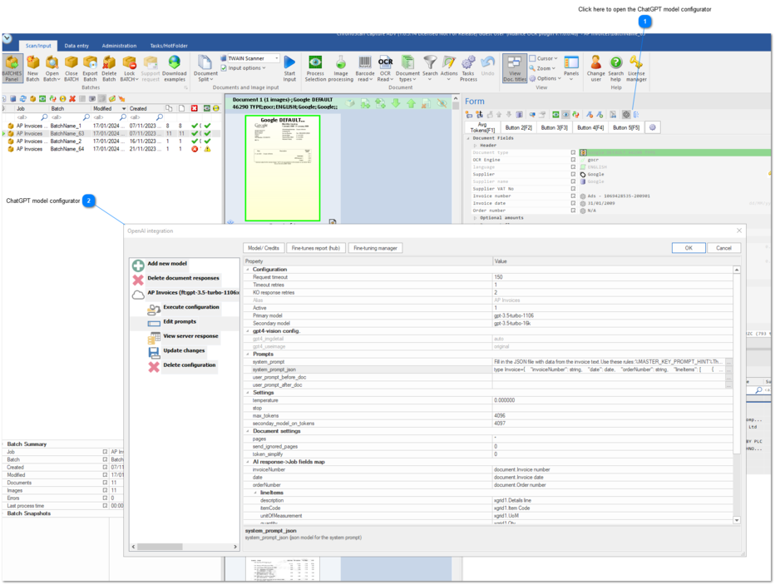Toggle the Cursor checkbox in View group

pyautogui.click(x=532, y=58)
